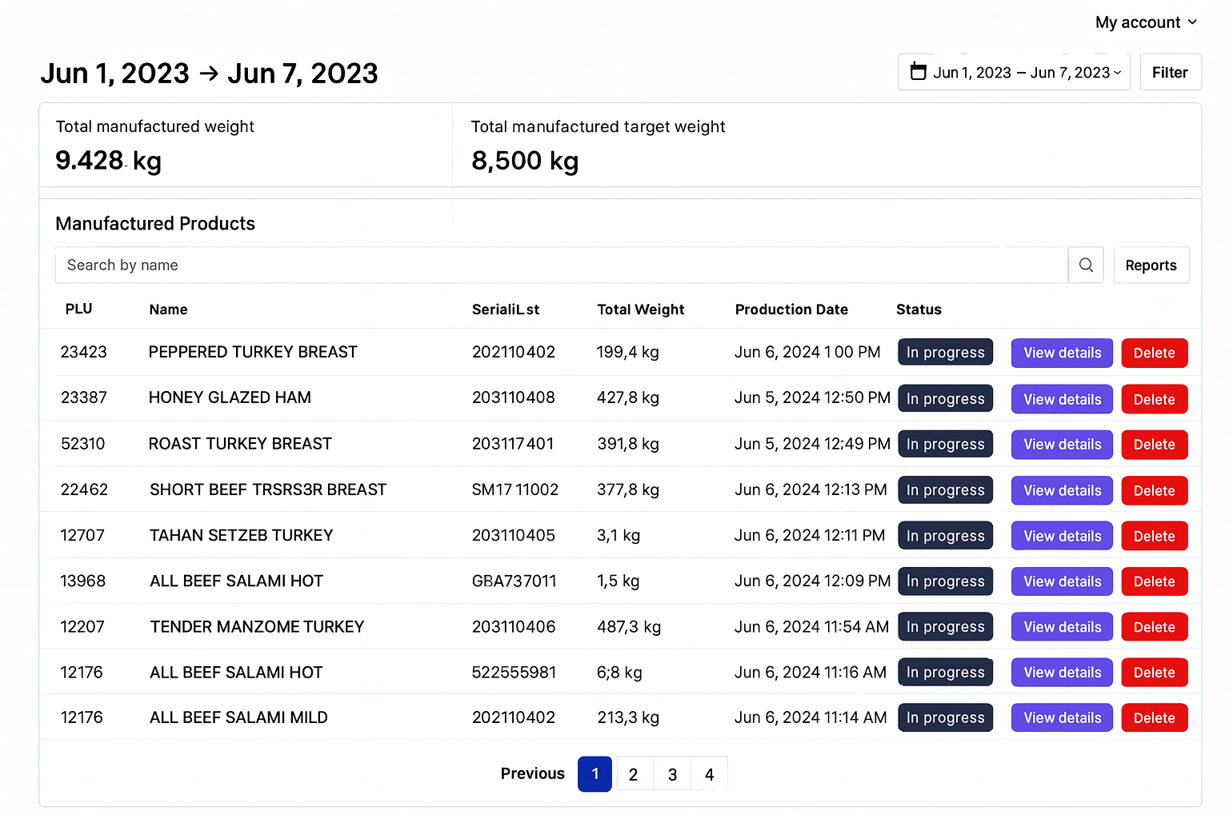Expand the Jun 1 – Jun 7 date range selector
1229x819 pixels.
point(1014,72)
